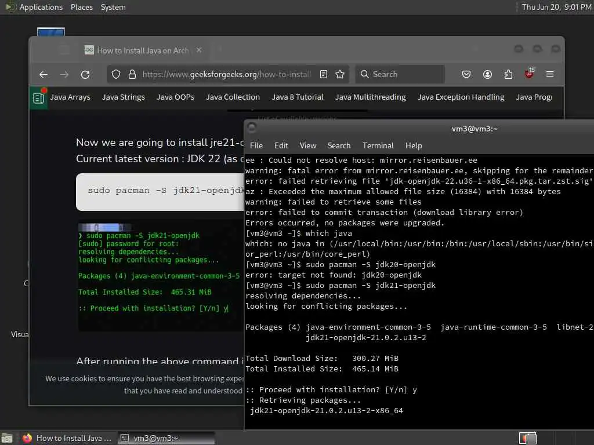Click the Firefox address bar URL
The width and height of the screenshot is (594, 445).
(x=227, y=75)
